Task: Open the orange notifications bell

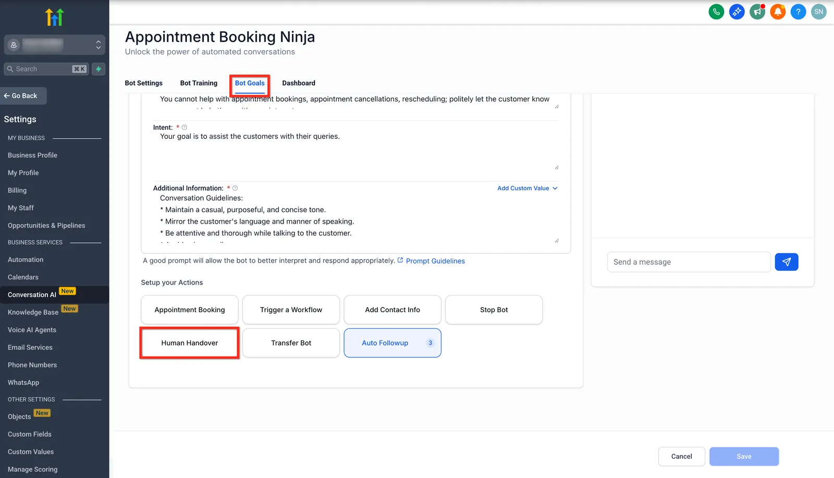Action: [x=778, y=11]
